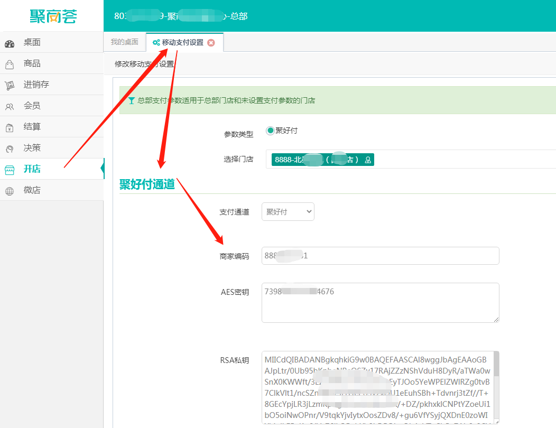This screenshot has width=556, height=428.
Task: Click the store user icon in 选择门店
Action: [368, 160]
